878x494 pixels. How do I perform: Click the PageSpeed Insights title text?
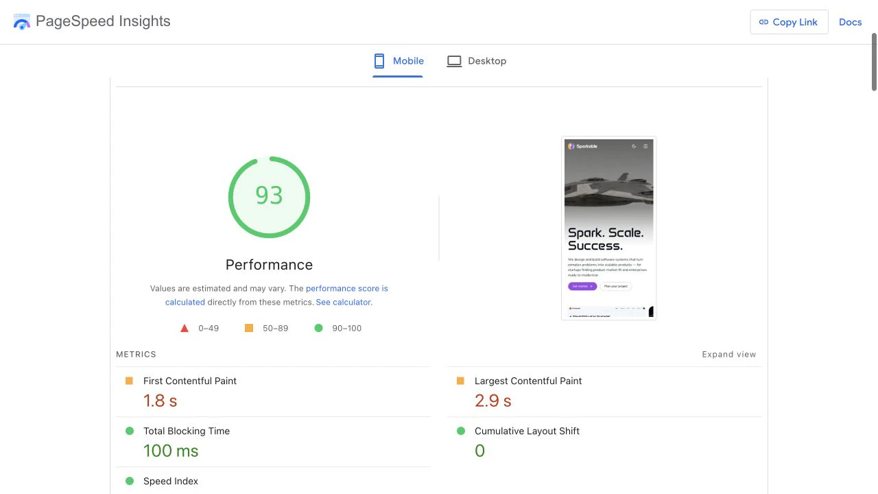(103, 21)
